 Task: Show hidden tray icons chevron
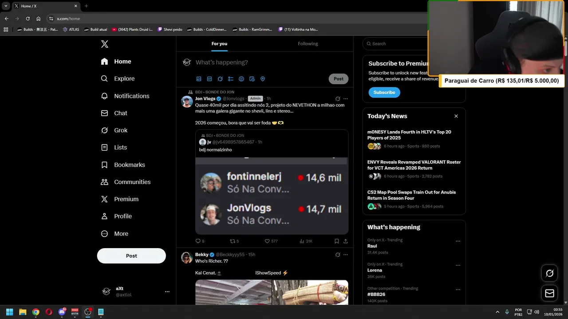click(497, 312)
